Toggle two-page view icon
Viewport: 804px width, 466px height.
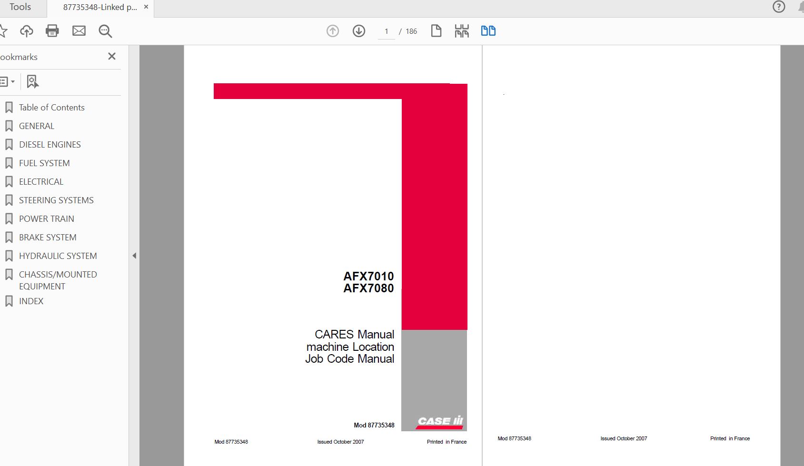[488, 31]
